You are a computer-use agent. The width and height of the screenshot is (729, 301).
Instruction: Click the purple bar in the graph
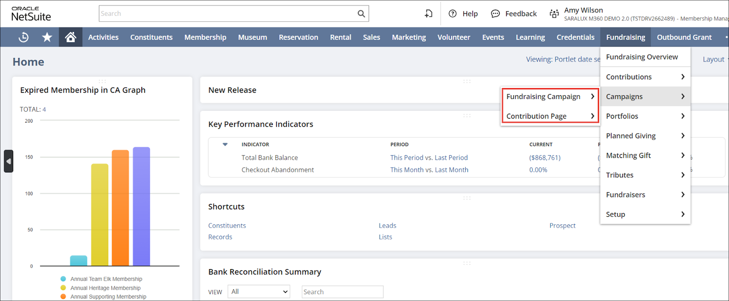pyautogui.click(x=141, y=206)
